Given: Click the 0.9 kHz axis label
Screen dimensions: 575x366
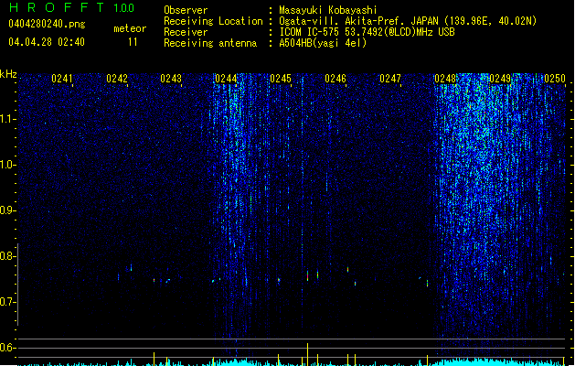Looking at the screenshot, I should click(x=7, y=210).
